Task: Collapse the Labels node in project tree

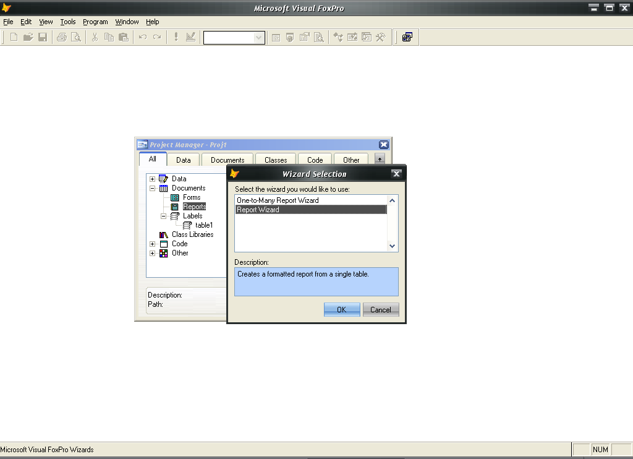Action: pos(163,216)
